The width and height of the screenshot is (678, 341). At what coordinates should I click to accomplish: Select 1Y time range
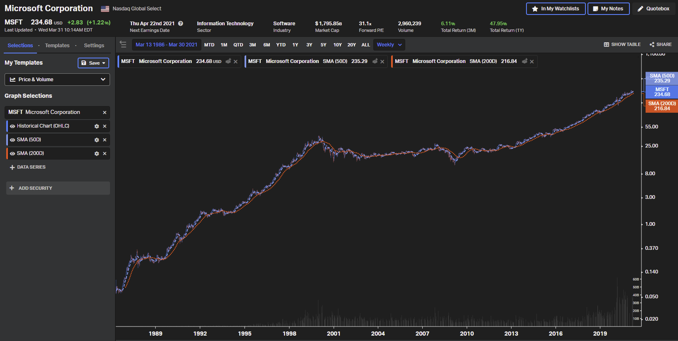coord(295,45)
